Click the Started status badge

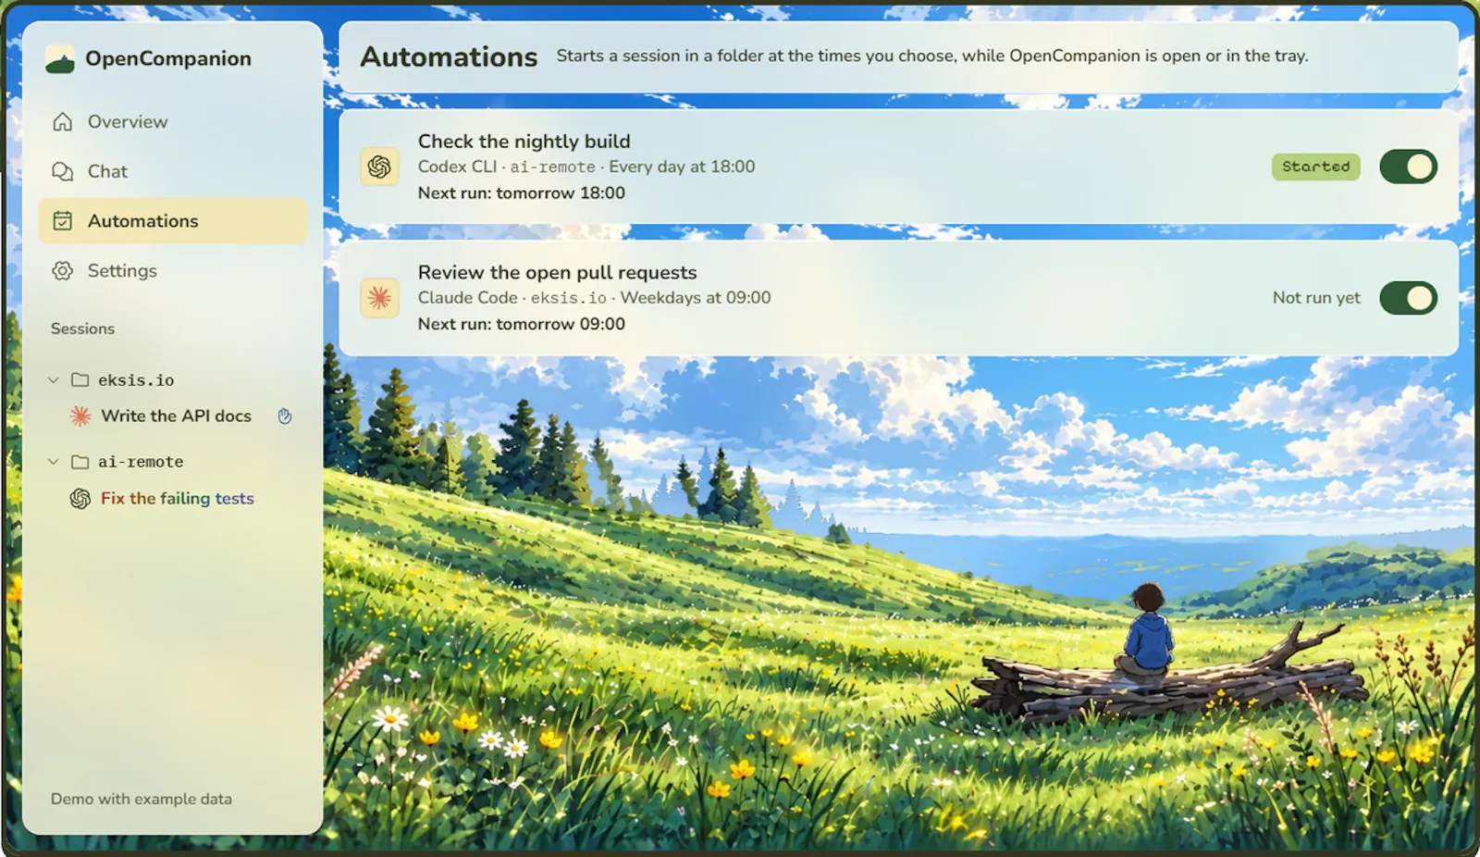[1316, 167]
